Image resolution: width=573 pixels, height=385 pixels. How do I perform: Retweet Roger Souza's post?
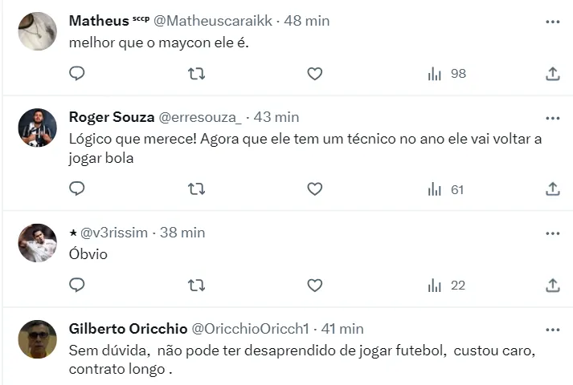click(196, 189)
